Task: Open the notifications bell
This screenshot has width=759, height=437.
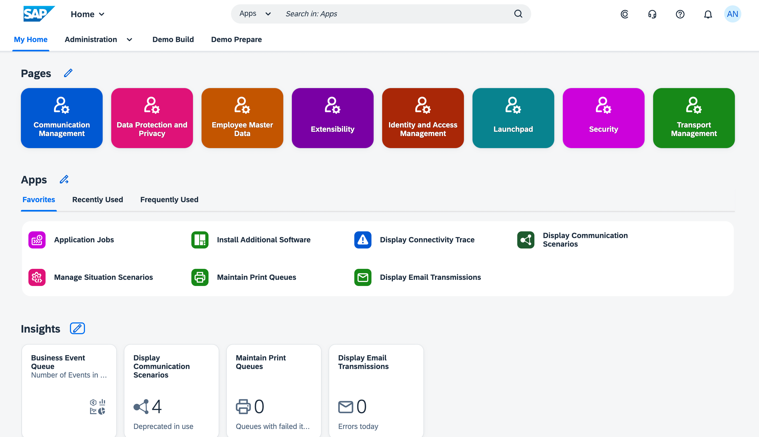Action: click(708, 14)
